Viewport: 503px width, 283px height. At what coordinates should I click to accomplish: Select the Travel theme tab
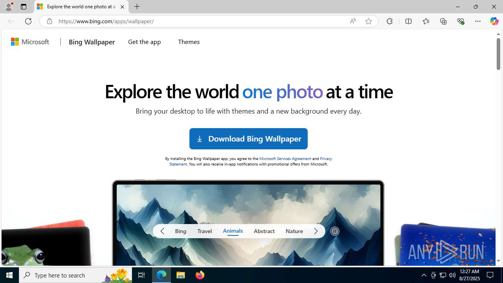(x=204, y=231)
